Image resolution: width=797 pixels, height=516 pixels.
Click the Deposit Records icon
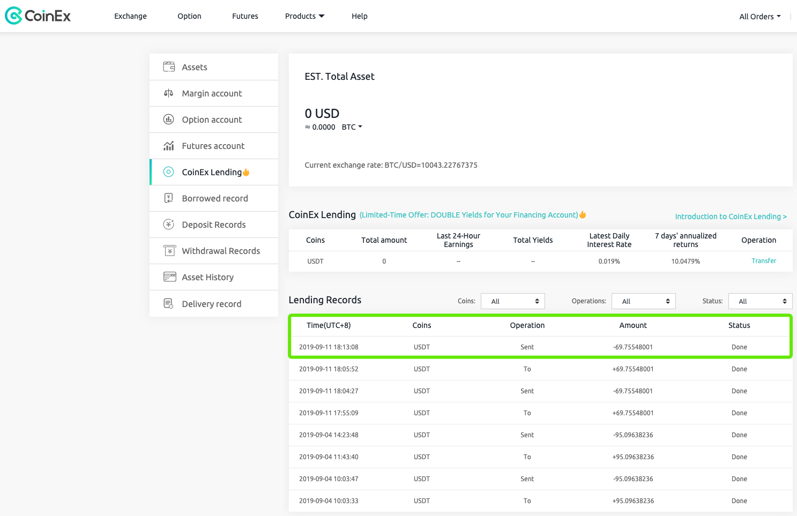[x=169, y=225]
